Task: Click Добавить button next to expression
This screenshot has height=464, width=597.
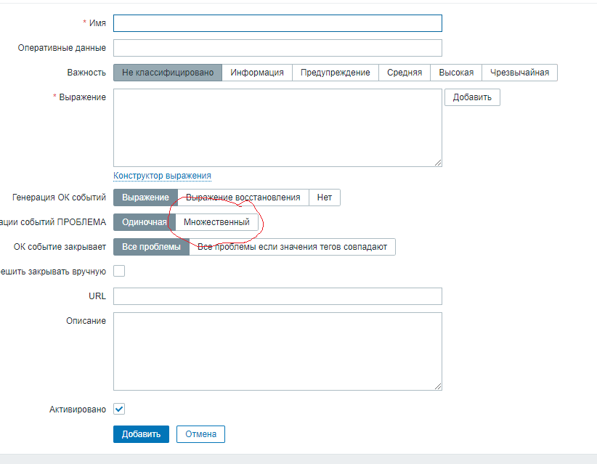Action: click(472, 97)
